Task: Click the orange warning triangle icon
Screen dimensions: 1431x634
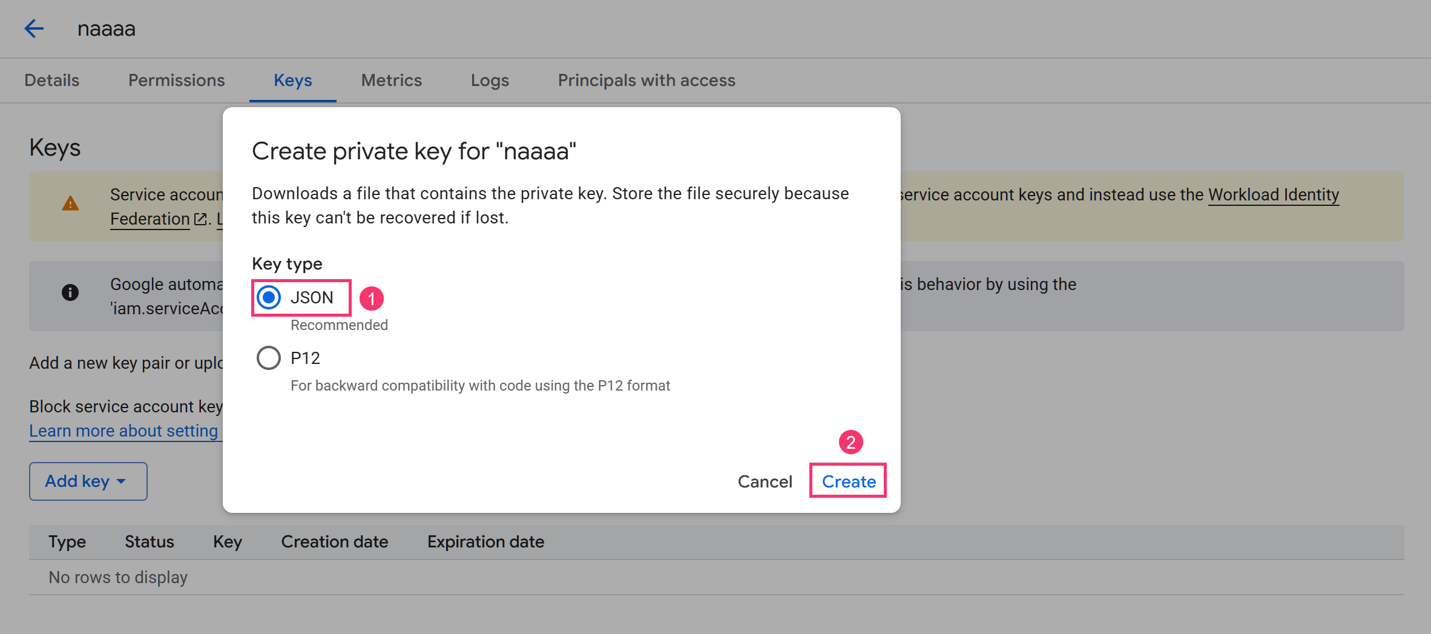Action: click(x=70, y=203)
